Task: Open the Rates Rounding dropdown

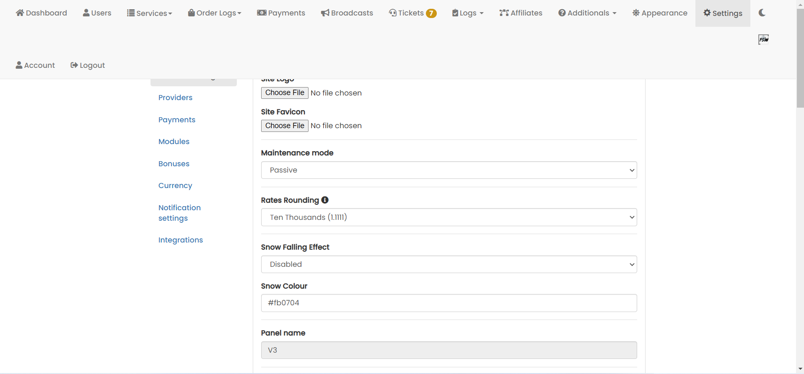Action: pyautogui.click(x=449, y=217)
